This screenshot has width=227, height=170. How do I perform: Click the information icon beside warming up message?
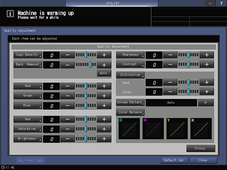pyautogui.click(x=10, y=14)
